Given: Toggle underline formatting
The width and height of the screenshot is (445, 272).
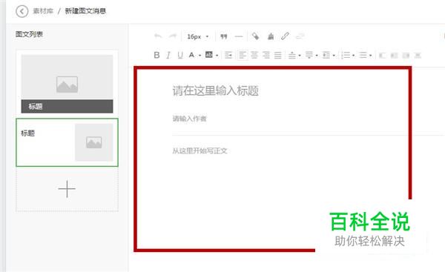Looking at the screenshot, I should point(180,55).
